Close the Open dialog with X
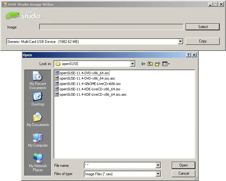The height and width of the screenshot is (181, 226). tap(194, 55)
